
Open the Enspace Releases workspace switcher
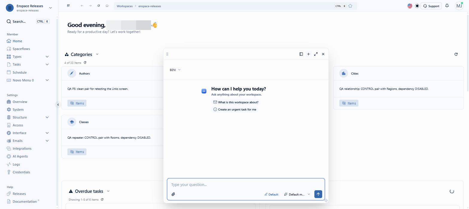(29, 8)
